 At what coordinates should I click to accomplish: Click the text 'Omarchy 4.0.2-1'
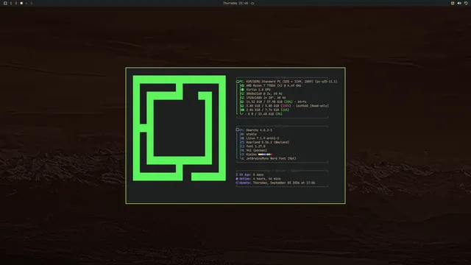pyautogui.click(x=259, y=130)
